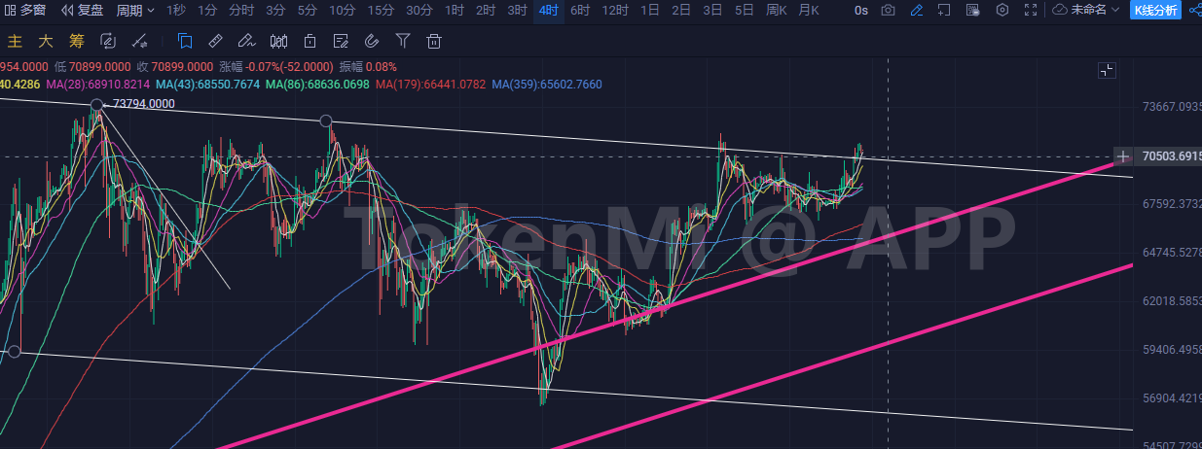Viewport: 1202px width, 449px height.
Task: Open the candlestick chart type icon
Action: (278, 42)
